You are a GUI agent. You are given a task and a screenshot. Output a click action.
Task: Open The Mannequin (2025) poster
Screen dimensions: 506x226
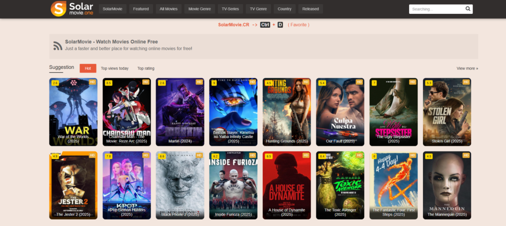coord(447,185)
